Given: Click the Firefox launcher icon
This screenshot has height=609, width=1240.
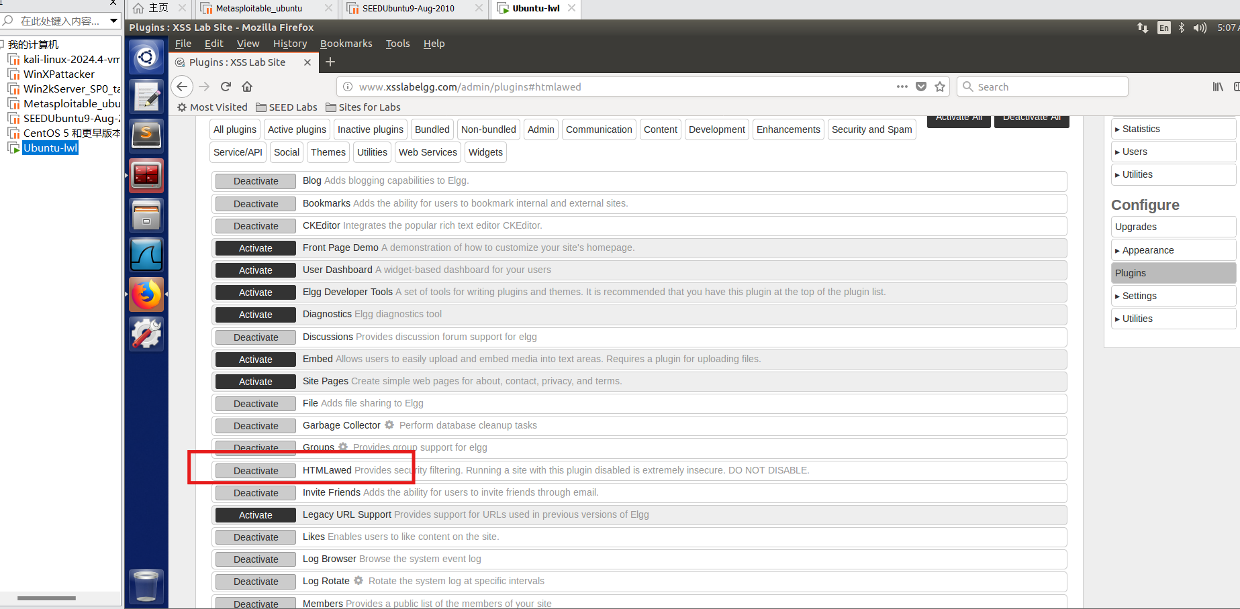Looking at the screenshot, I should click(x=146, y=294).
